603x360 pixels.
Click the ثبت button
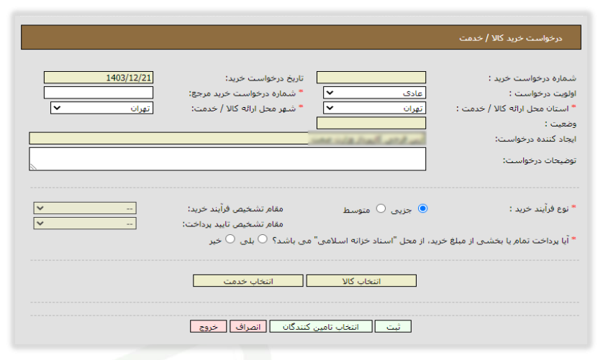point(393,326)
